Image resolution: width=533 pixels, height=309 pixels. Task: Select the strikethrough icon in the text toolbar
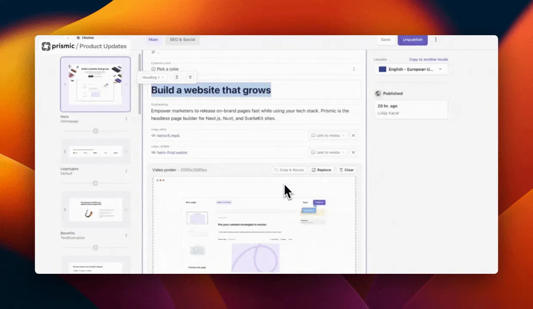tap(177, 77)
